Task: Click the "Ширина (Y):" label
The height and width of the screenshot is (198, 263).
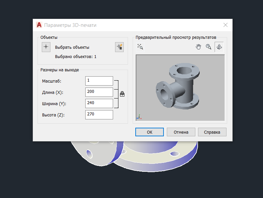Action: pyautogui.click(x=54, y=104)
